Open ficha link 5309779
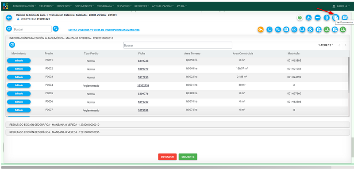The width and height of the screenshot is (354, 169). (143, 69)
